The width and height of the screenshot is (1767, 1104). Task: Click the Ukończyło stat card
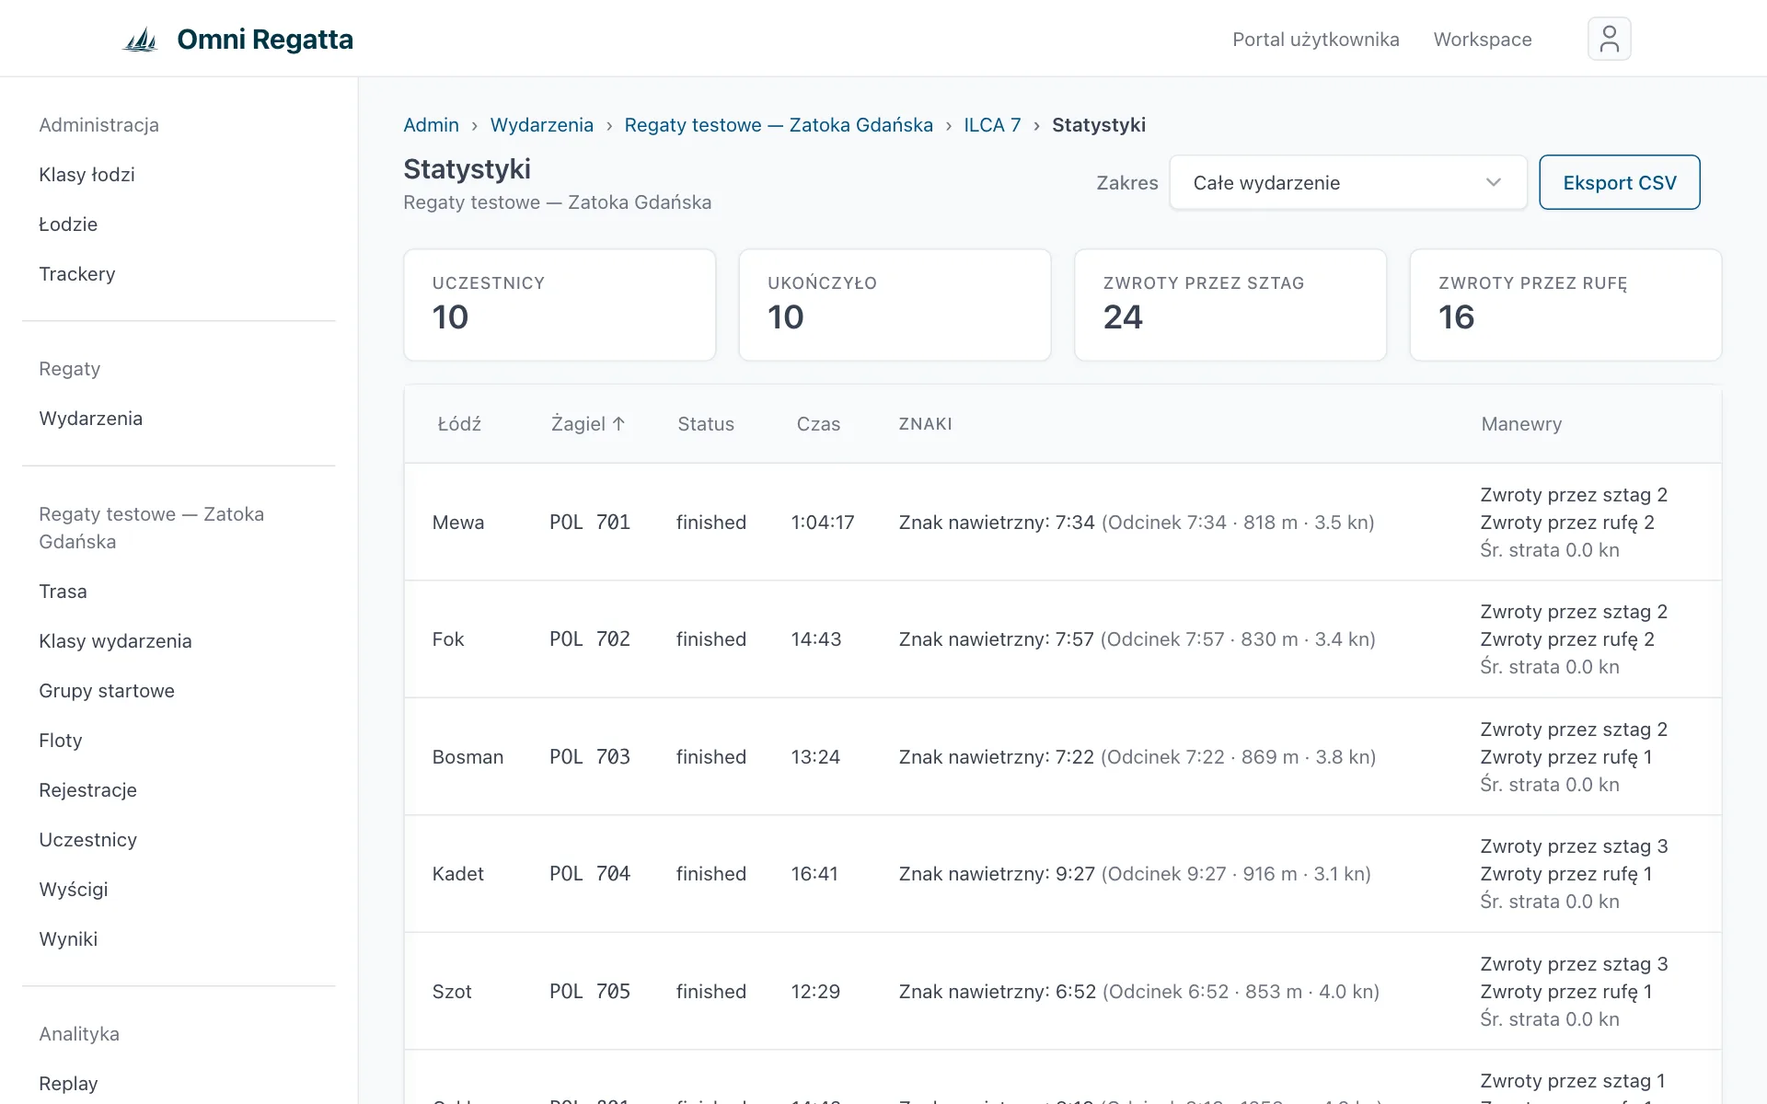(x=895, y=305)
